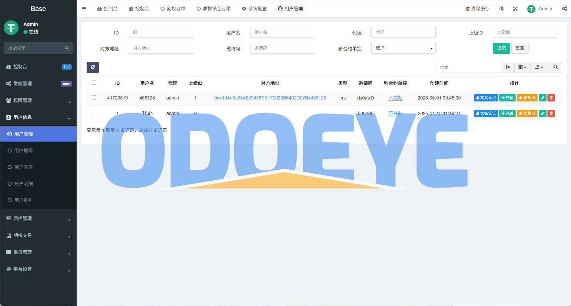
Task: Delete user 41720819 with trash icon
Action: 551,98
